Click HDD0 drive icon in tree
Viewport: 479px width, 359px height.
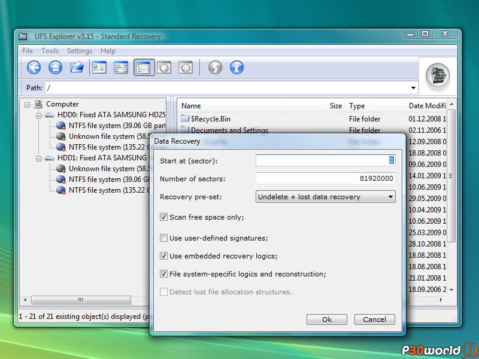(x=50, y=115)
